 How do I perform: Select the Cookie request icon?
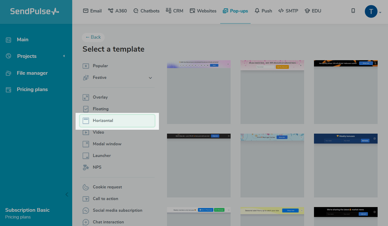(x=86, y=187)
